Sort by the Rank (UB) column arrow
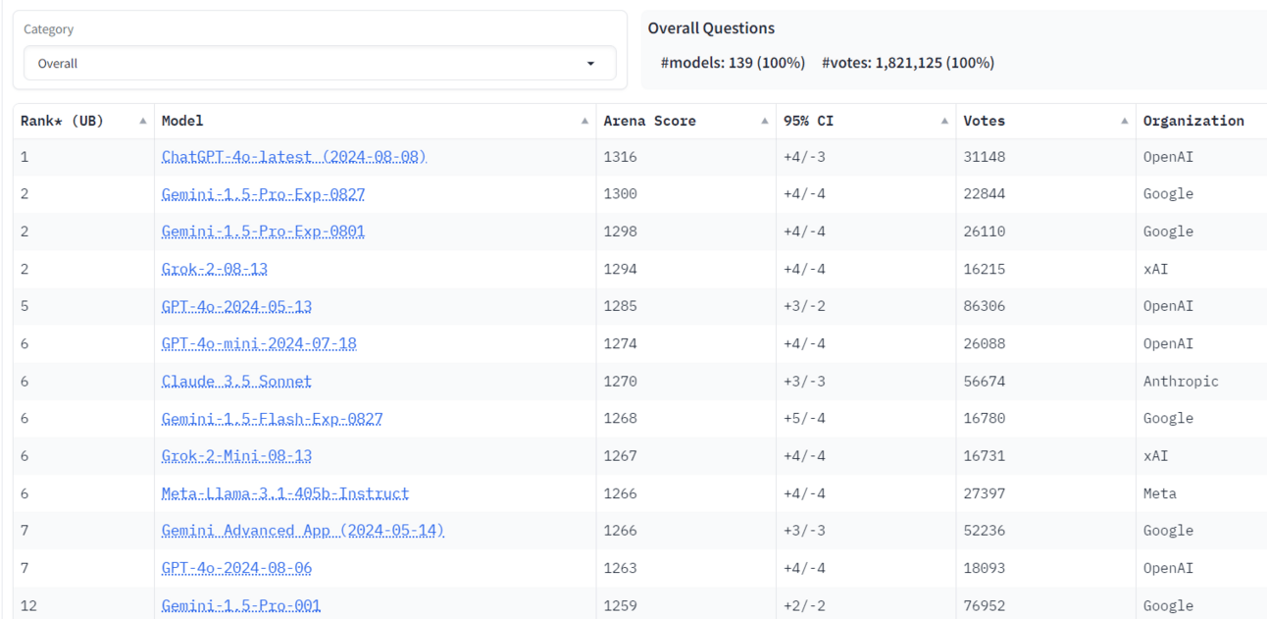 point(143,122)
